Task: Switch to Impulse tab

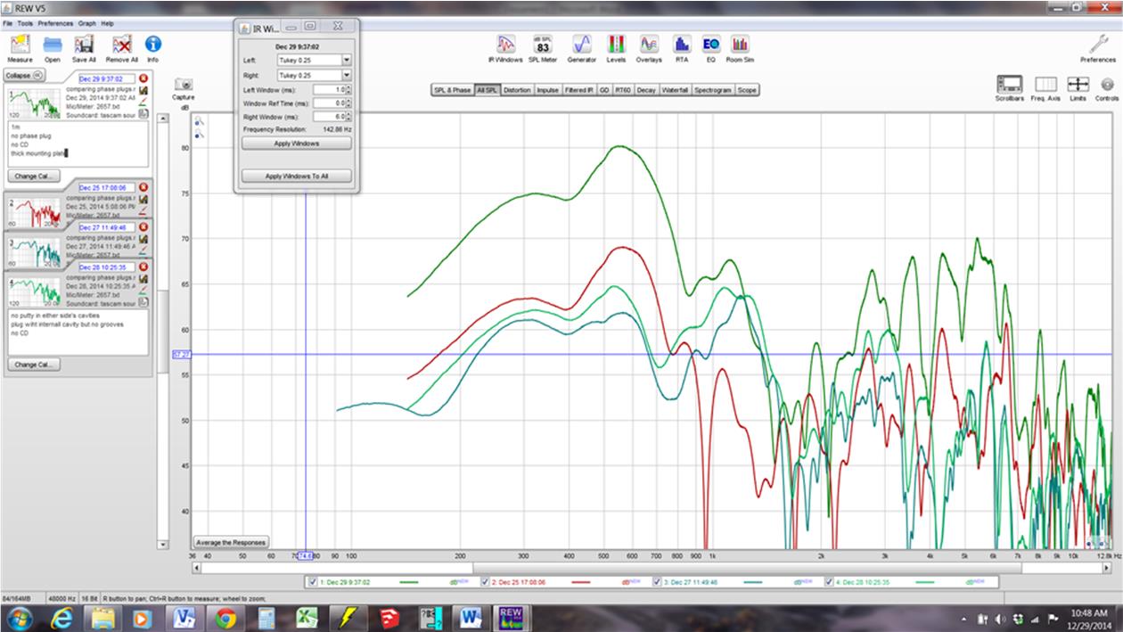Action: tap(548, 90)
